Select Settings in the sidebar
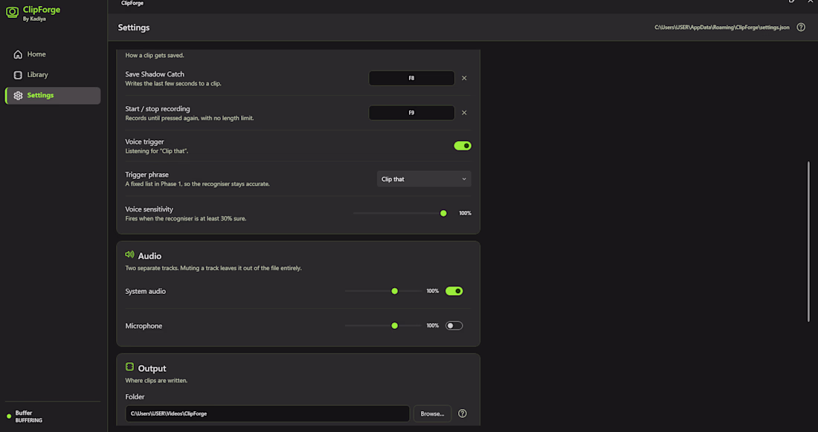Screen dimensions: 818x432 53,95
